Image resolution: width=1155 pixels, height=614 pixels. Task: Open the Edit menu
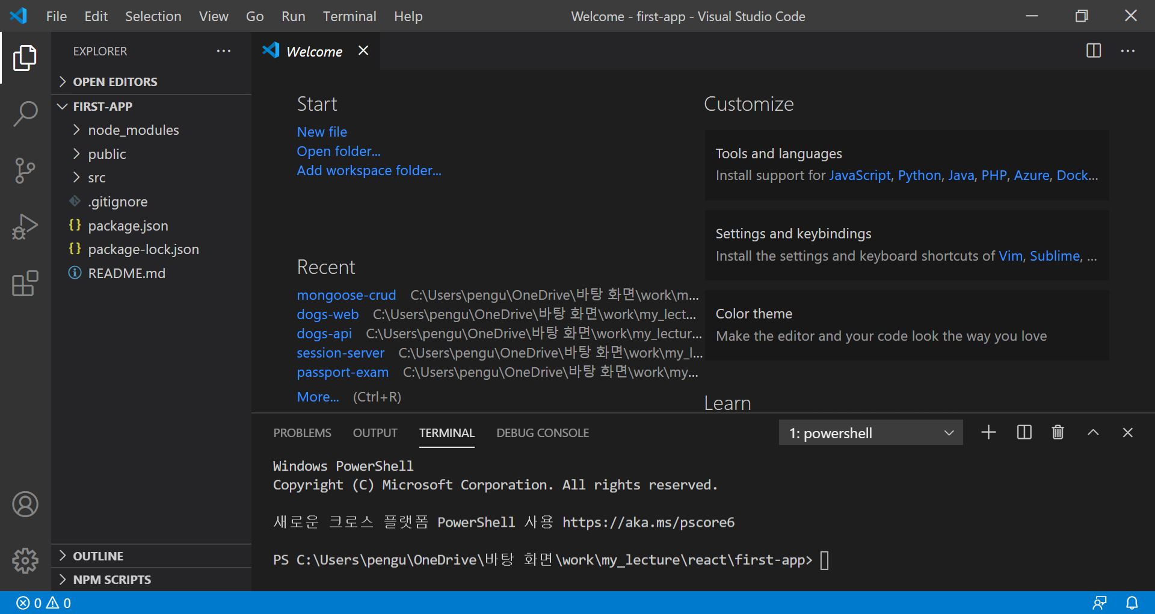click(96, 16)
